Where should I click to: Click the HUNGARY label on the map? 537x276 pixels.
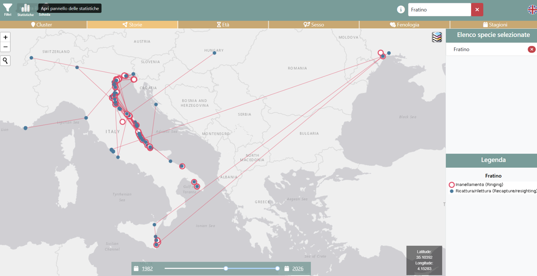coord(214,50)
